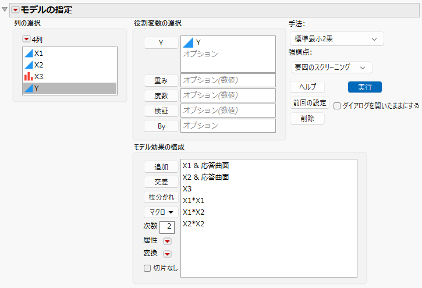Image resolution: width=422 pixels, height=288 pixels.
Task: Click the 前回の設定 button
Action: click(310, 103)
